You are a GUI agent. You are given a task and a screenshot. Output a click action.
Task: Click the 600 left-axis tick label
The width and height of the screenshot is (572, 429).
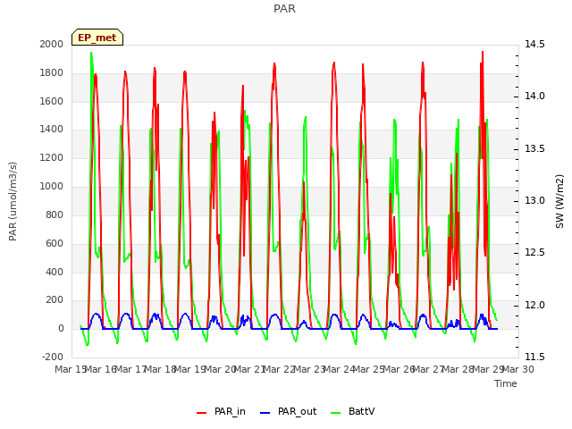55,243
